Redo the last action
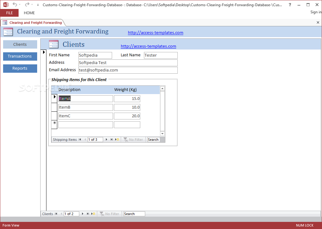The width and height of the screenshot is (322, 229). pos(27,5)
